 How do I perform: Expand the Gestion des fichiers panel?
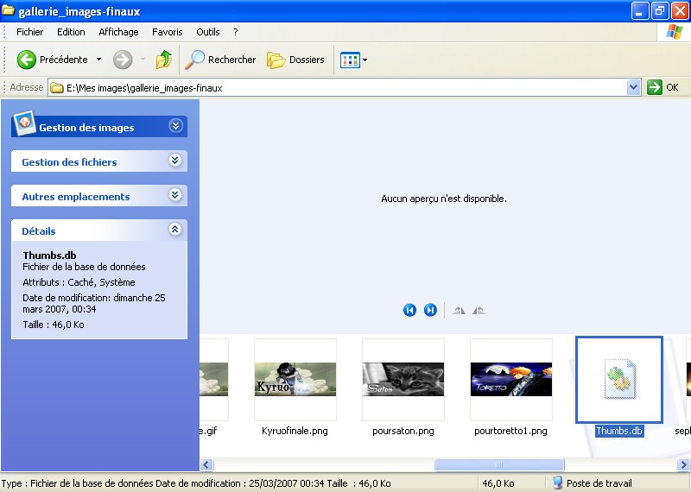(x=175, y=161)
